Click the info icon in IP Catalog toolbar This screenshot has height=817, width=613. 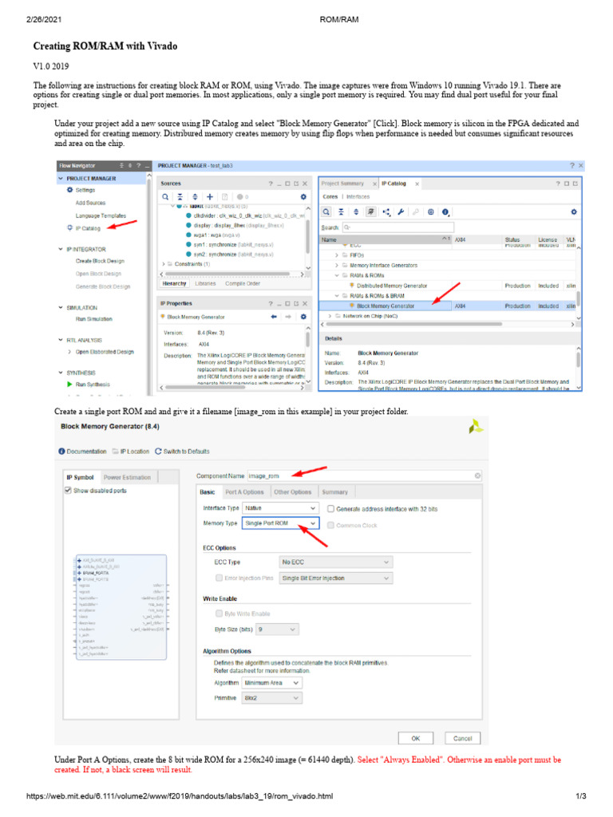point(445,212)
